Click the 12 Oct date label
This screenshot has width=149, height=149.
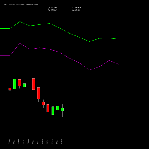[x=9, y=142]
